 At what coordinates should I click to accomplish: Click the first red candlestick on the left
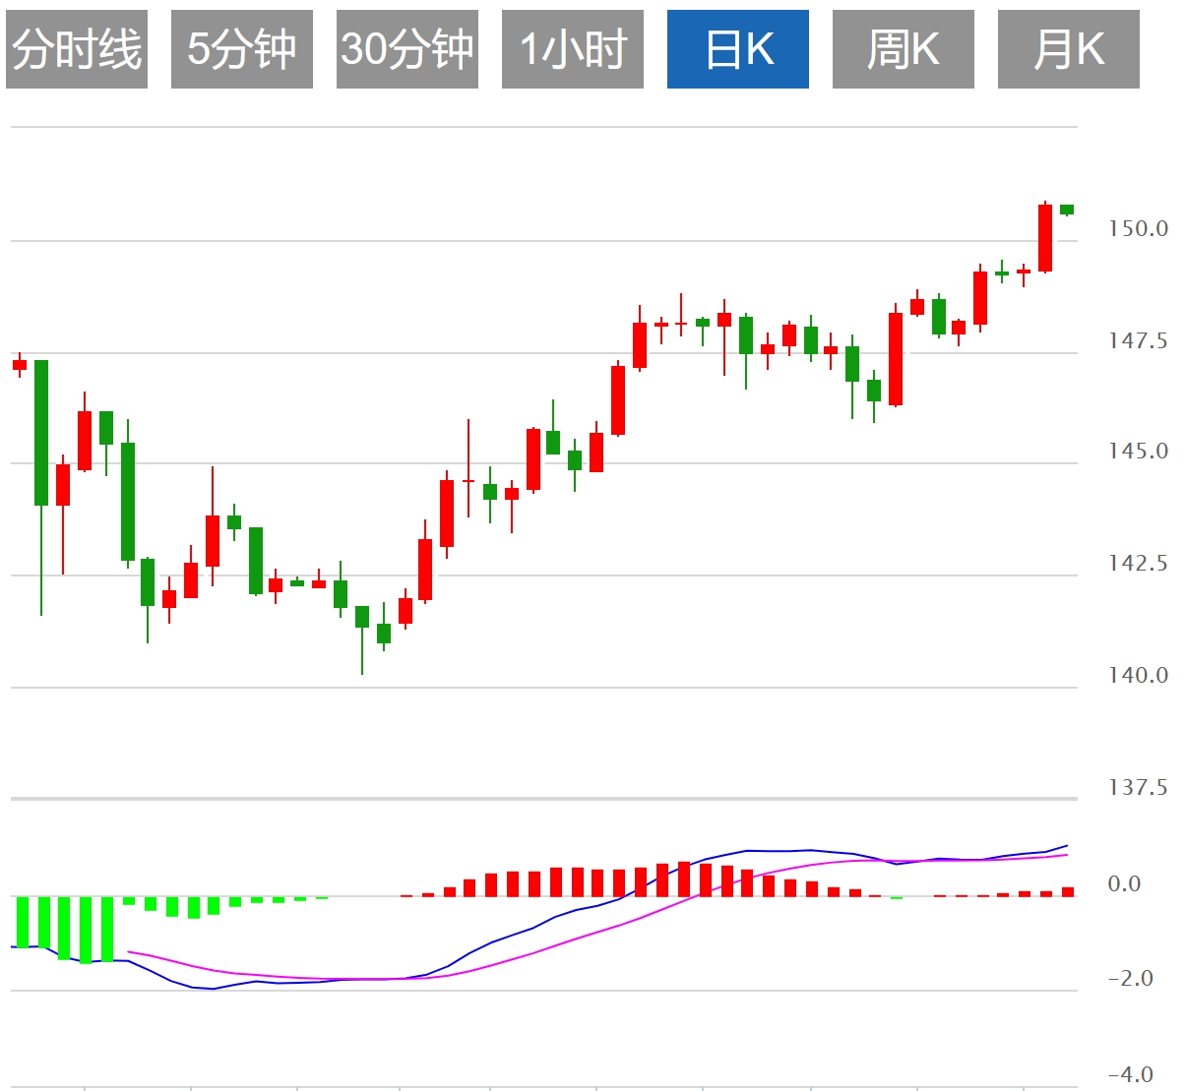(20, 365)
